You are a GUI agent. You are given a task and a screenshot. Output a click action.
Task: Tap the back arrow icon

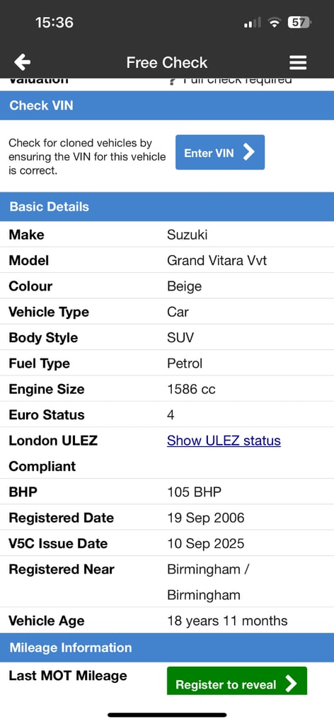click(x=22, y=62)
